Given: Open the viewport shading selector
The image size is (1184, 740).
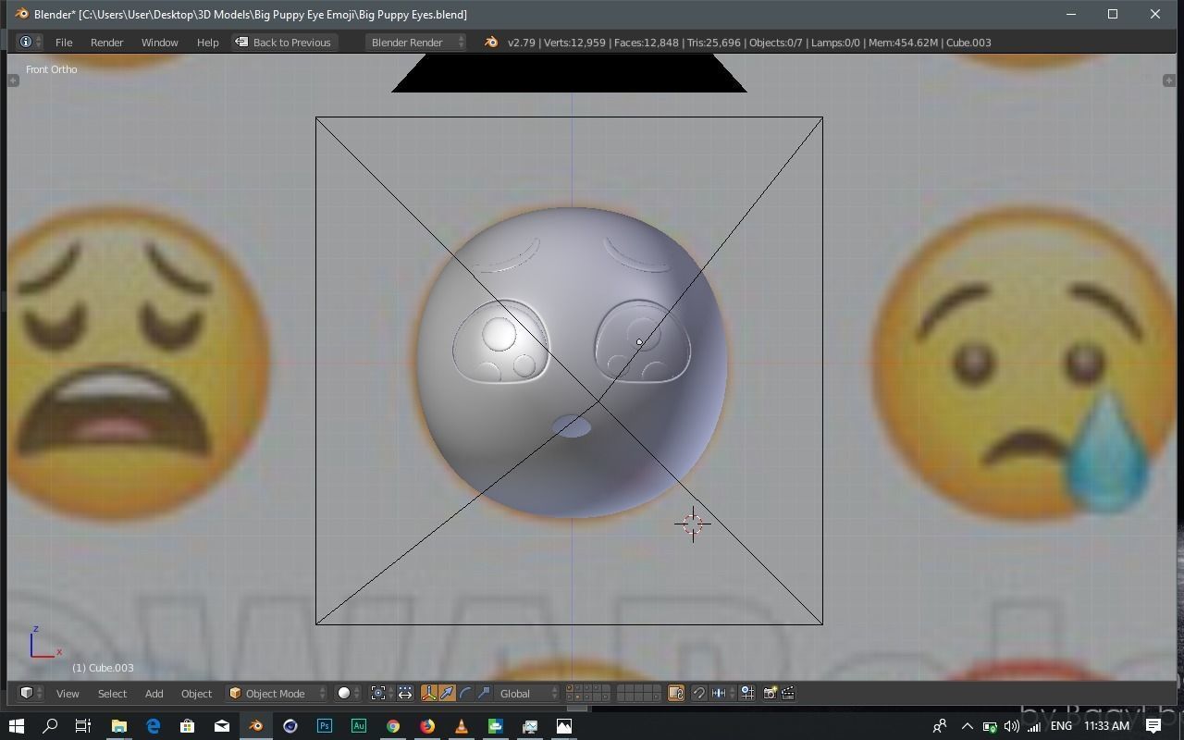Looking at the screenshot, I should coord(348,693).
